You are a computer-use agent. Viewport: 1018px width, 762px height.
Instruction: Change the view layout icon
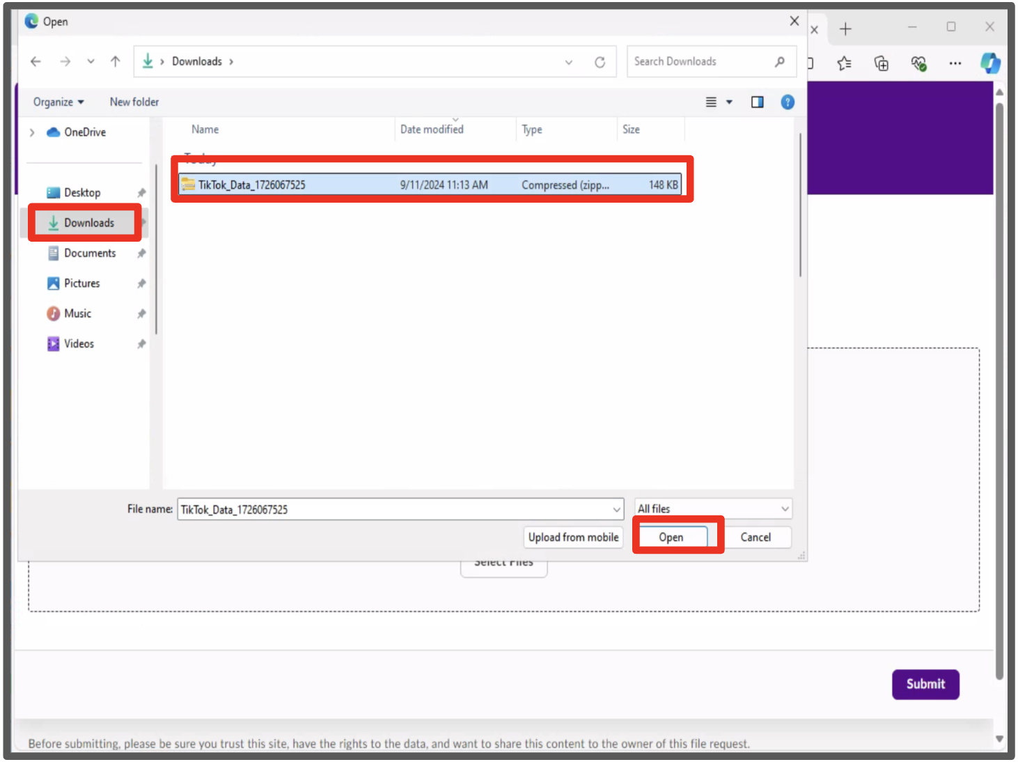[x=711, y=102]
